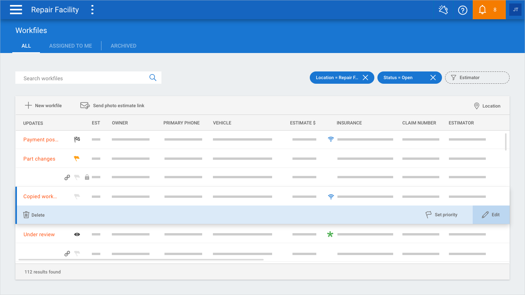
Task: Click the link icon in the locked row
Action: 67,177
